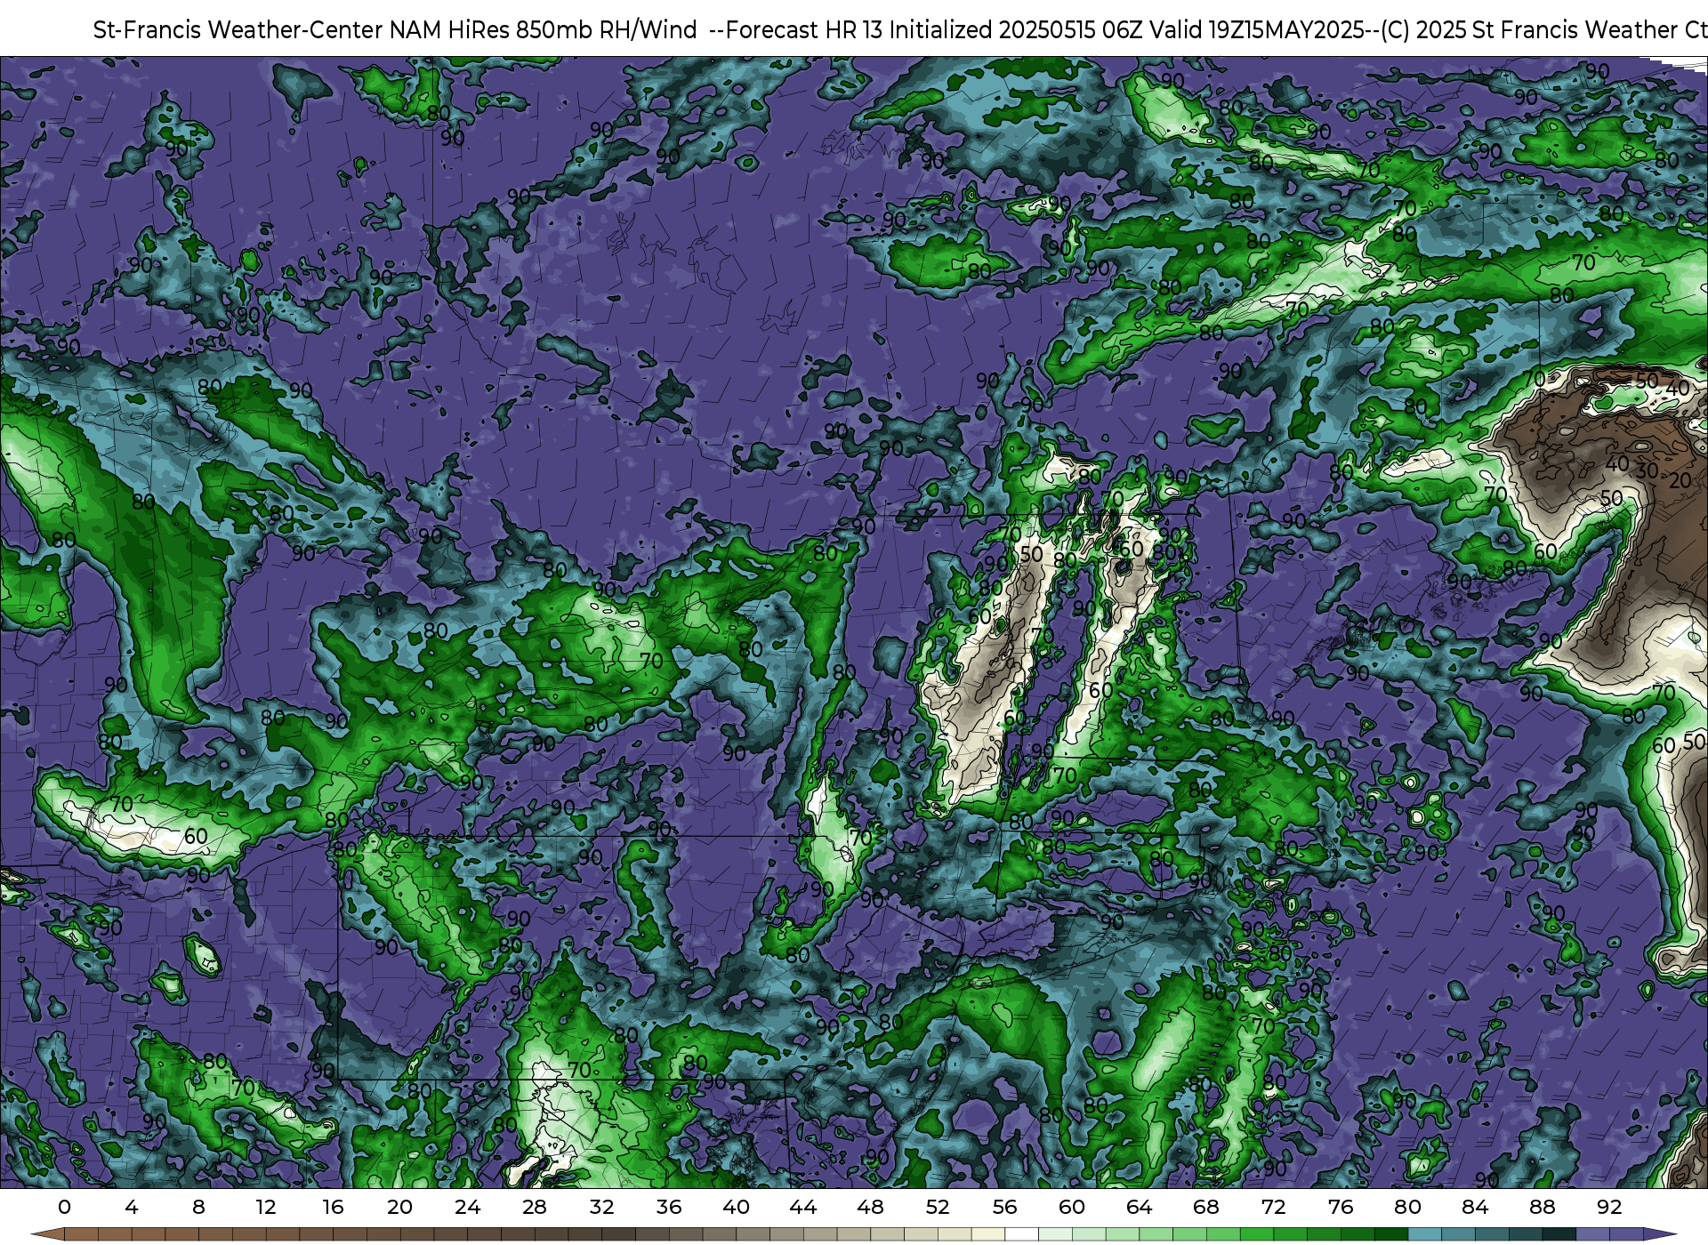Screen dimensions: 1708x1245
Task: Click the white 56–58 colorbar swatch
Action: click(x=1021, y=1234)
